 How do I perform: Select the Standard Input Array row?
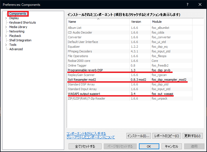pos(130,89)
